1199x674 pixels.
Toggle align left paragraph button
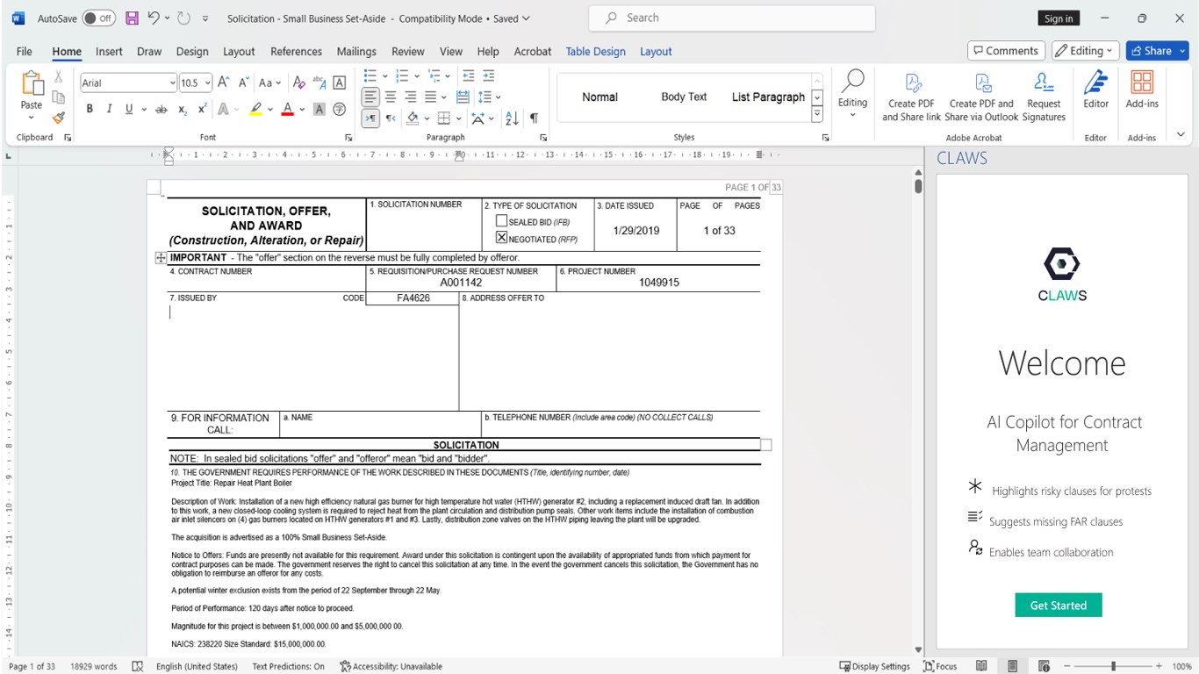(x=370, y=97)
